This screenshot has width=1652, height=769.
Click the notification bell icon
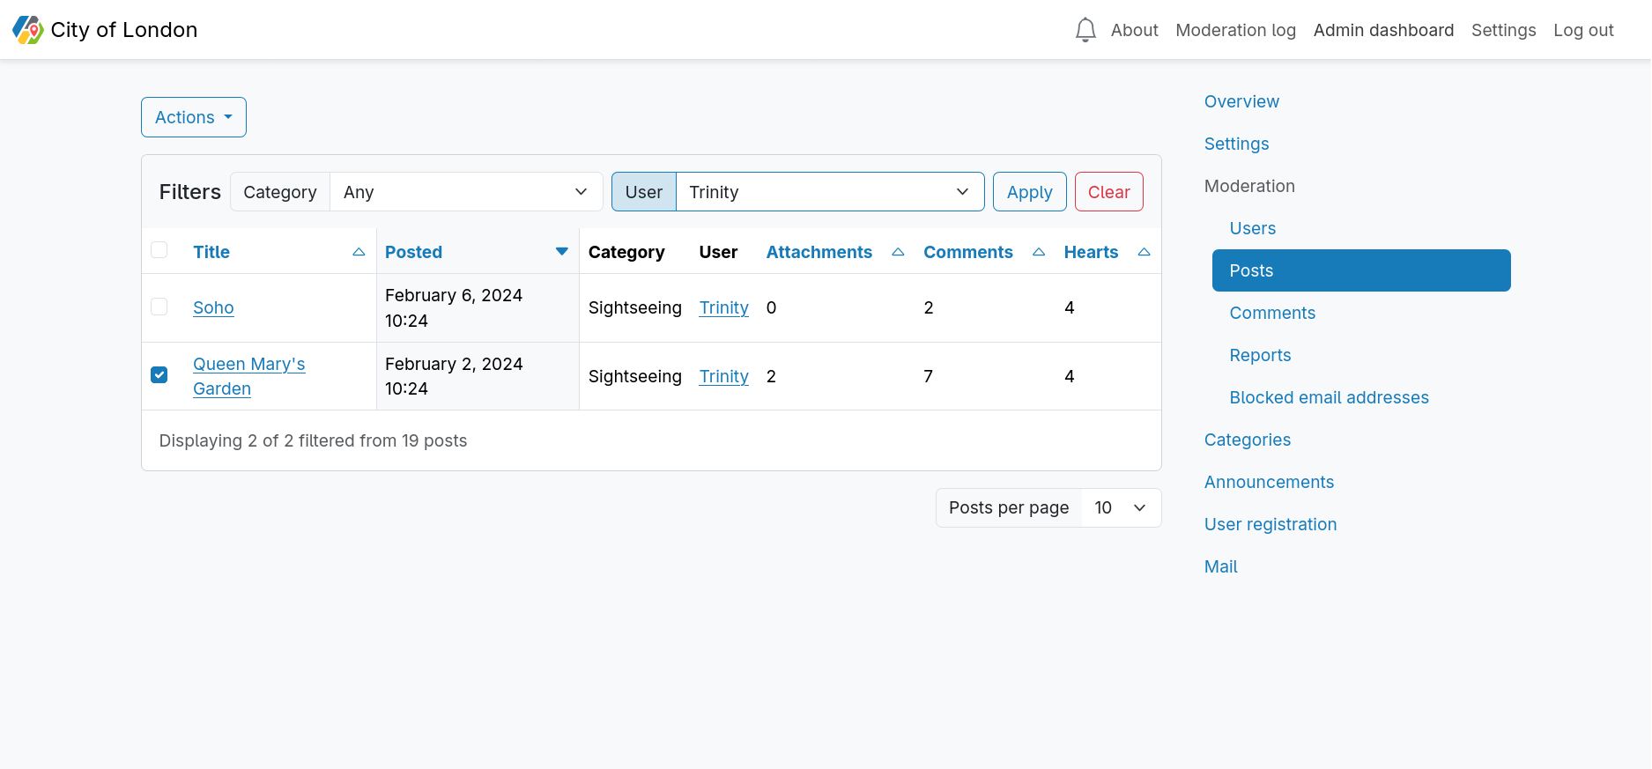(x=1085, y=30)
